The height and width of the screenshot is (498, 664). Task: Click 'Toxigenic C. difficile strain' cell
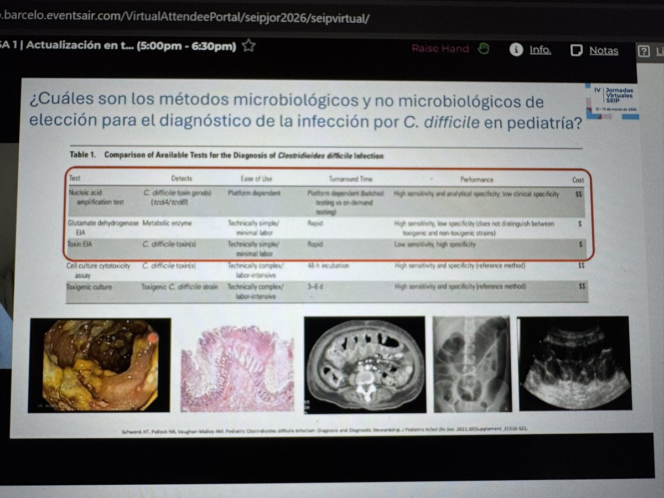tap(180, 287)
